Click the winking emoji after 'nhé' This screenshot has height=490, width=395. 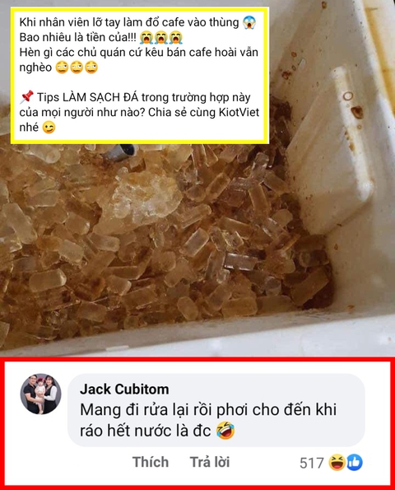tap(49, 127)
